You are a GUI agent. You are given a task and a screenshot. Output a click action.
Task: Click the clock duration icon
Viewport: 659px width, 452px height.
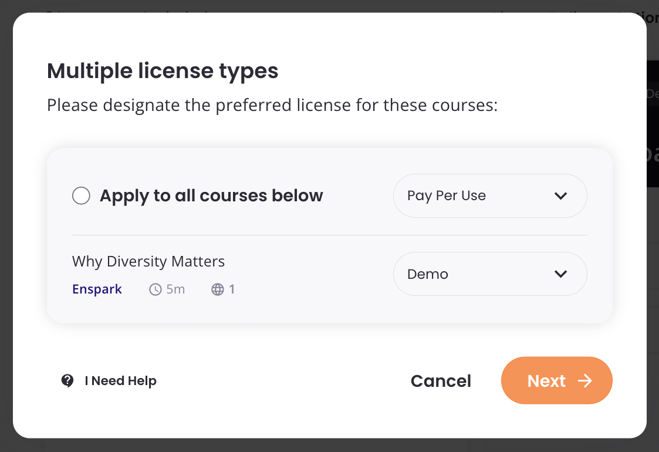coord(156,289)
